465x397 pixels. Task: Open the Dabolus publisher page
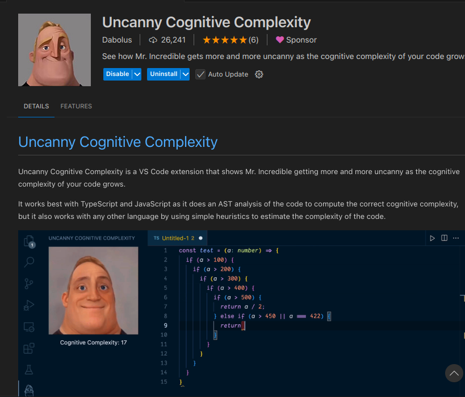(117, 40)
